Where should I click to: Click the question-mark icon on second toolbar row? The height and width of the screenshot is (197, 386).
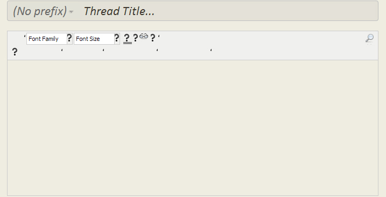tap(15, 52)
